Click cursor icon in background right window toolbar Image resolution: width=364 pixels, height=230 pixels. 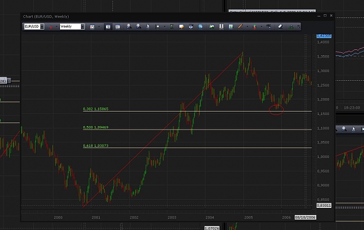point(354,129)
